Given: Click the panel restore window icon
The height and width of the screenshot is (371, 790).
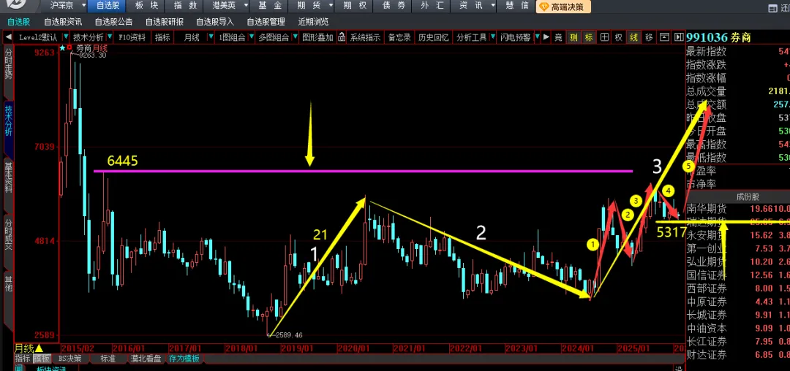Looking at the screenshot, I should coord(664,37).
